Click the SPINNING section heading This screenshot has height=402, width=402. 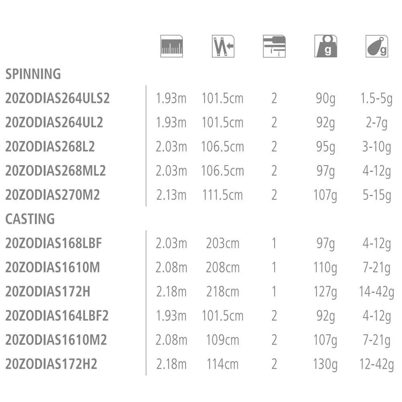coord(33,74)
